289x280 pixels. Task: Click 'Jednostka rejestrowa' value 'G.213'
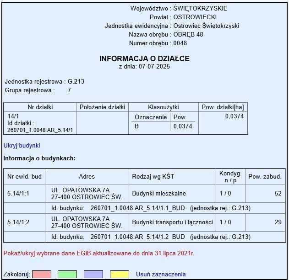pos(76,81)
